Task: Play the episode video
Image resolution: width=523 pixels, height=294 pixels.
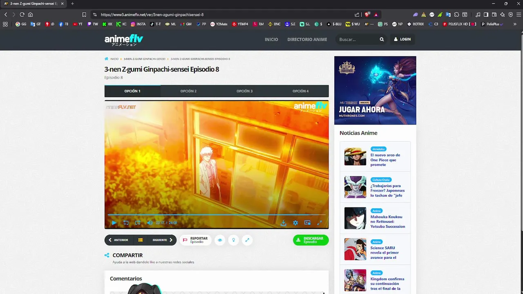Action: pos(114,223)
